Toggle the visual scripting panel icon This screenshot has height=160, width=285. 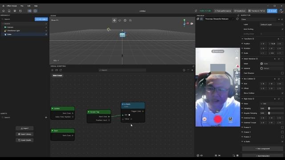[x=29, y=11]
